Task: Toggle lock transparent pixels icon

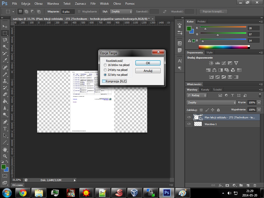Action: tap(201, 110)
